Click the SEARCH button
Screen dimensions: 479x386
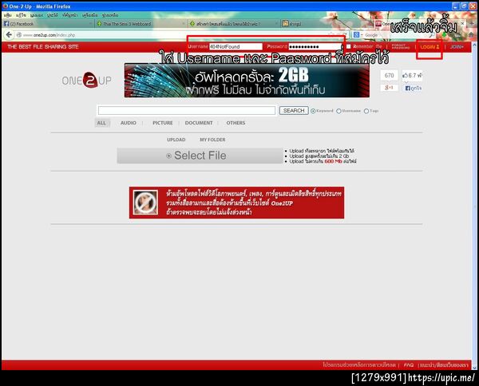click(294, 111)
